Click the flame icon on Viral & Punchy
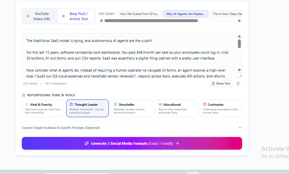 (x=27, y=104)
